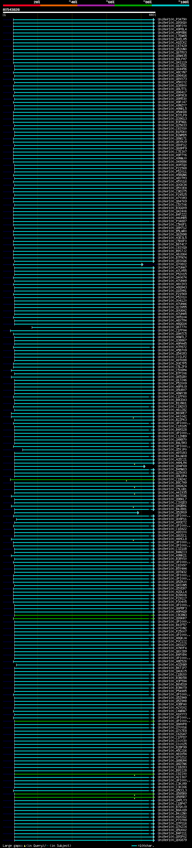Click hit label UniRef100_Q96416

pos(172,76)
